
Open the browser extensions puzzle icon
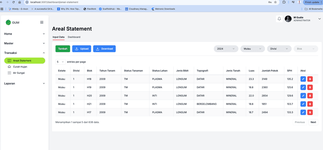(x=284, y=2)
